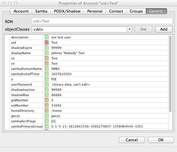
Task: Click the green icon beside sambaPrimaryGroupSID
Action: [47, 126]
